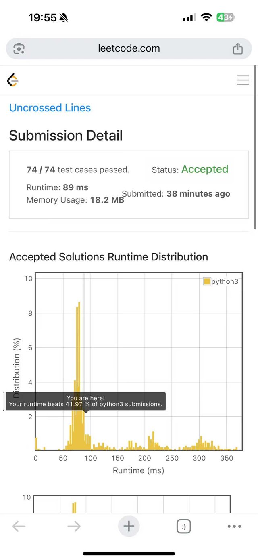
Task: Open a new tab with plus button
Action: tap(129, 526)
